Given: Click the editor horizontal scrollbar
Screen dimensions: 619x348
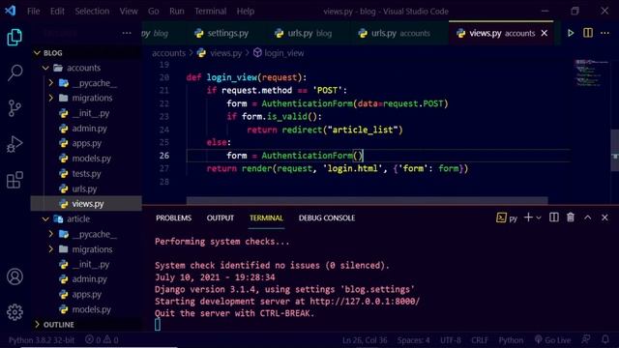Looking at the screenshot, I should (x=368, y=200).
